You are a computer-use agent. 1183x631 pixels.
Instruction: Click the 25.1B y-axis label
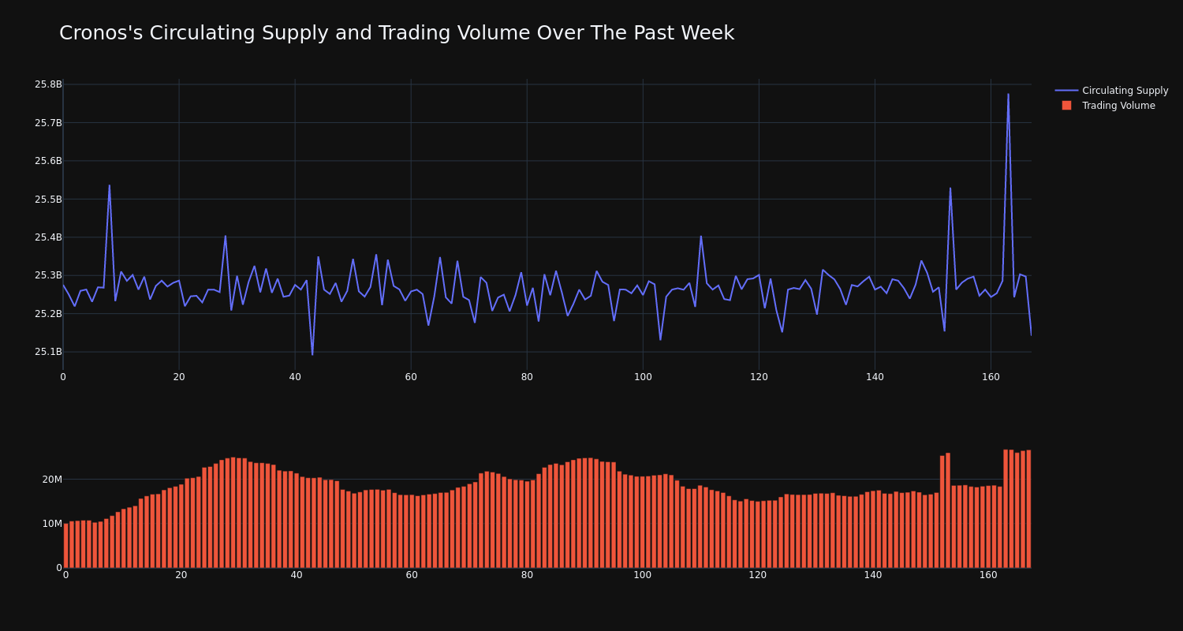[x=48, y=352]
